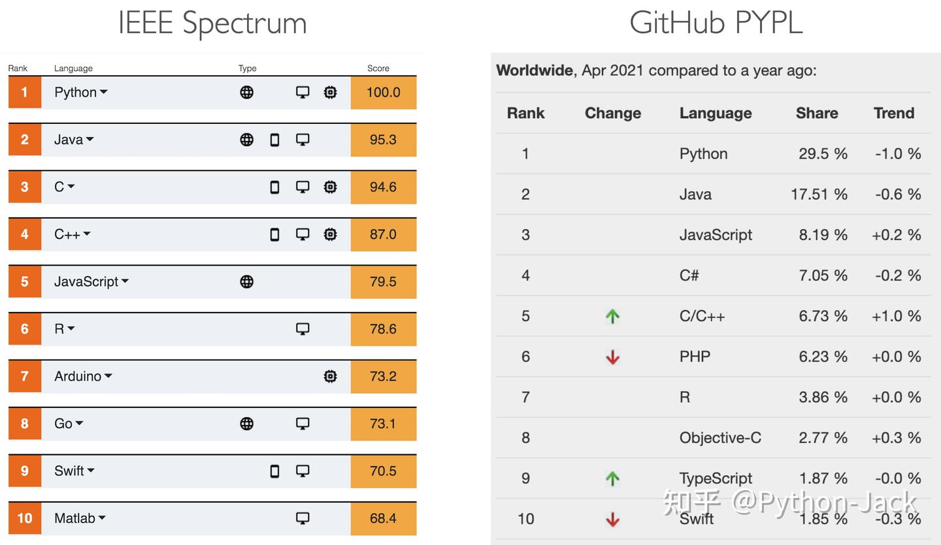The height and width of the screenshot is (545, 941).
Task: Select the Share column header
Action: pos(817,113)
